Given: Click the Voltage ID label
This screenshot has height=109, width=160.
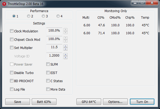Looking at the screenshot, I should coord(22,56).
